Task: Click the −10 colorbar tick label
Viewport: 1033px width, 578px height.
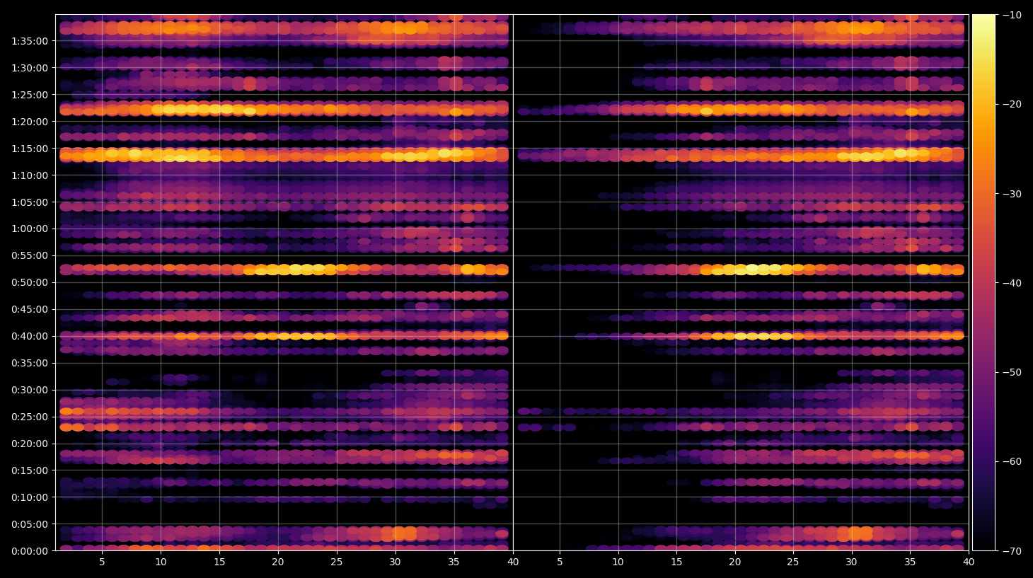Action: coord(1012,15)
